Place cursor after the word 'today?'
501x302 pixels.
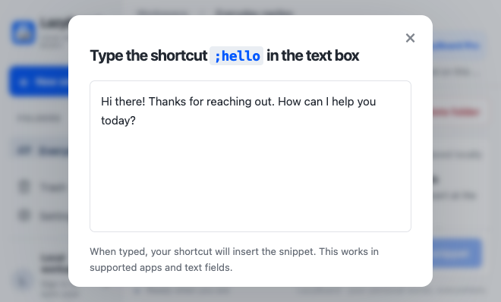pyautogui.click(x=137, y=121)
